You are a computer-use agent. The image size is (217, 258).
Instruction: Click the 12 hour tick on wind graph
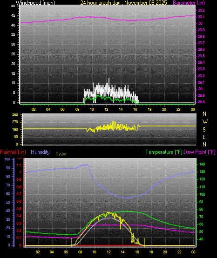pos(106,109)
